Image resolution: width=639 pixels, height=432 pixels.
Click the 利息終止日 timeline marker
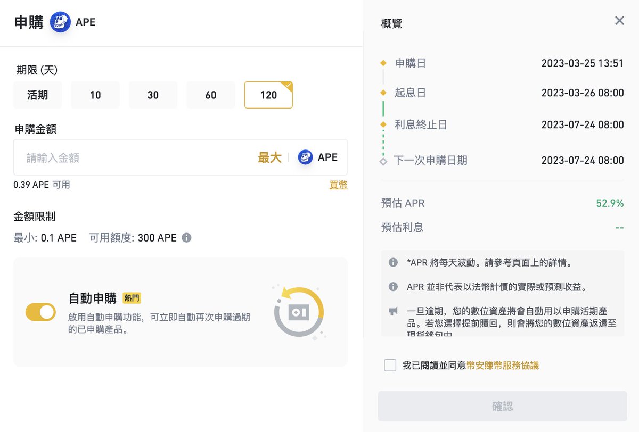(x=383, y=125)
